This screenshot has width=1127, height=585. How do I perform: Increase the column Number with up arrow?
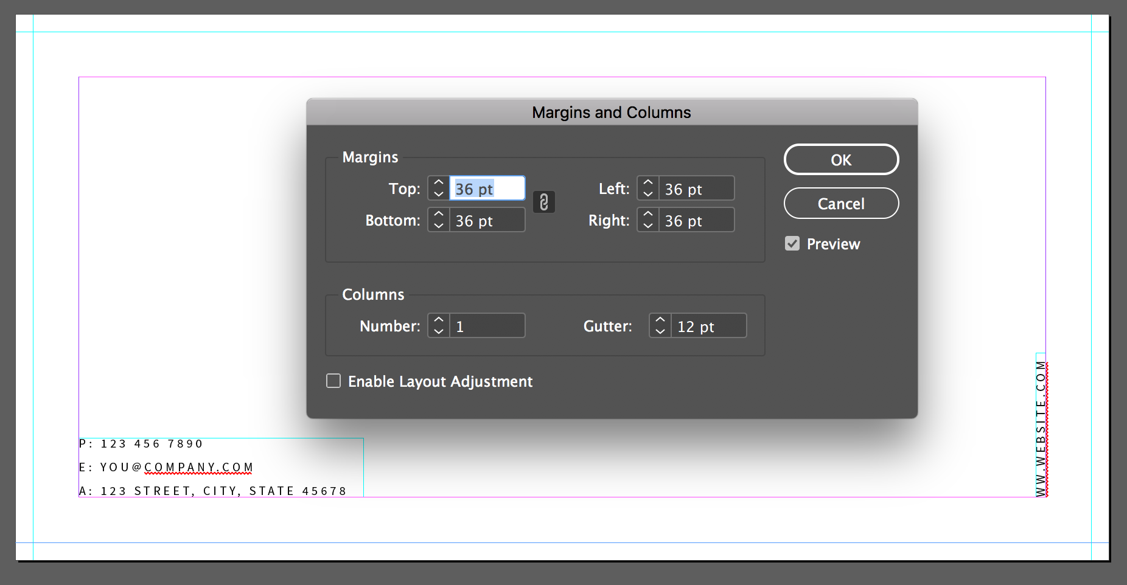coord(439,320)
